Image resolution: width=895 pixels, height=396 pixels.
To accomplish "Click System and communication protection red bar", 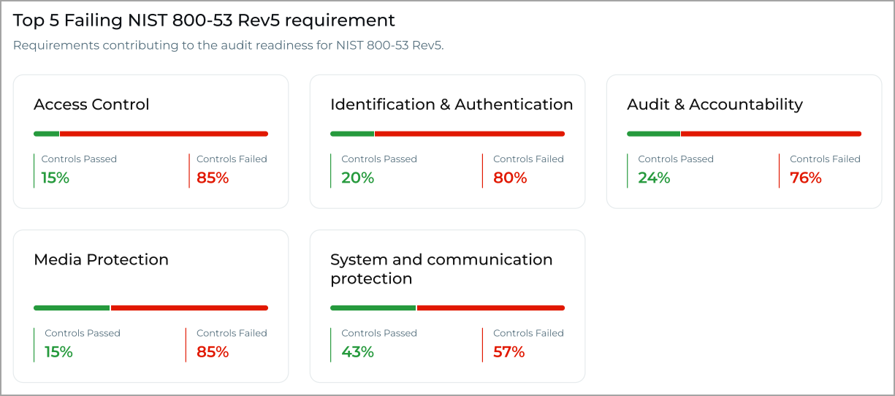I will point(491,308).
